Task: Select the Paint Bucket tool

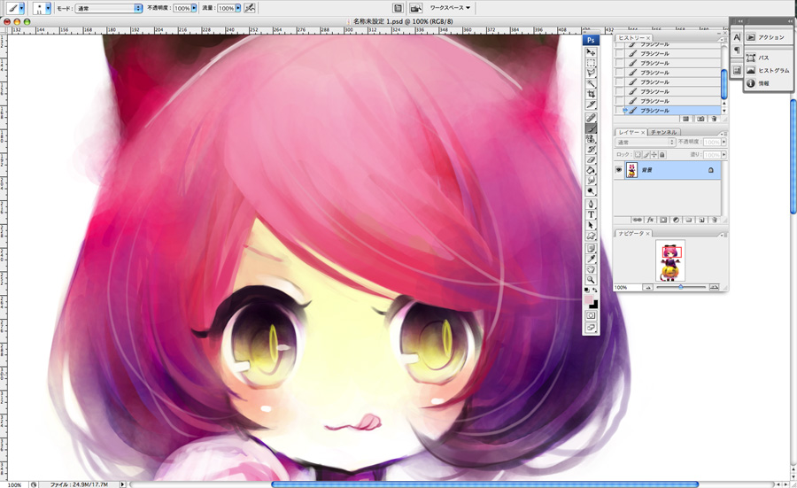Action: point(591,170)
